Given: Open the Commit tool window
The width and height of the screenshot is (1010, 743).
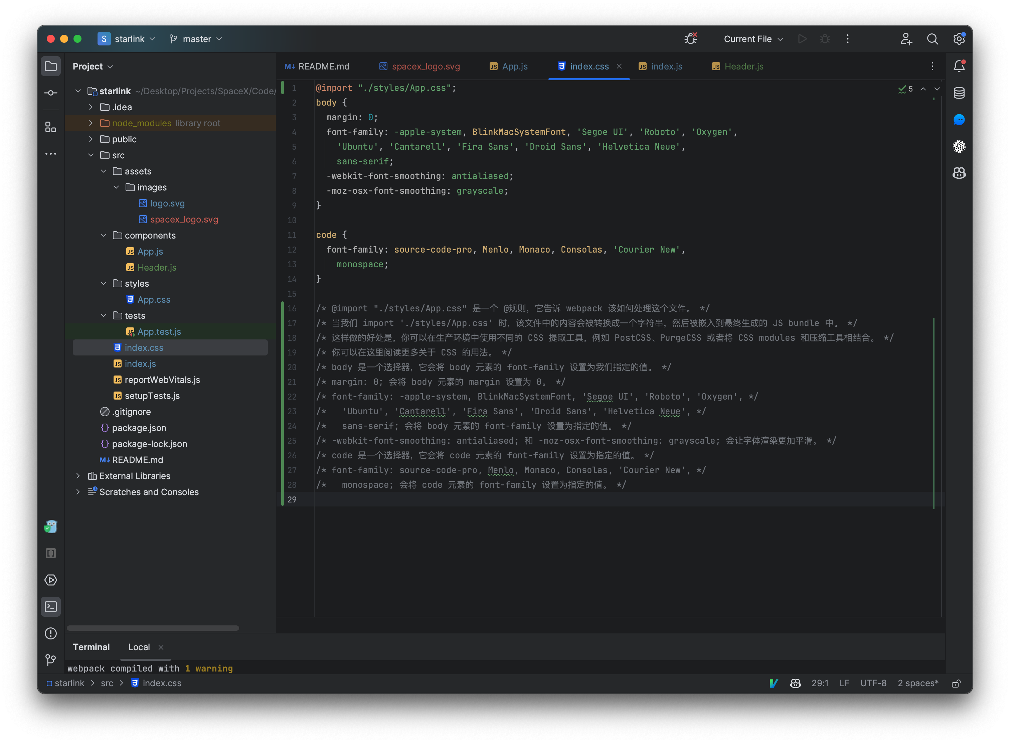Looking at the screenshot, I should [x=51, y=93].
